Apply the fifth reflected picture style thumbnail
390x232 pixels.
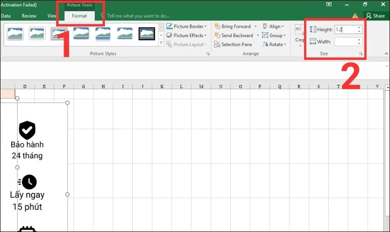[103, 33]
